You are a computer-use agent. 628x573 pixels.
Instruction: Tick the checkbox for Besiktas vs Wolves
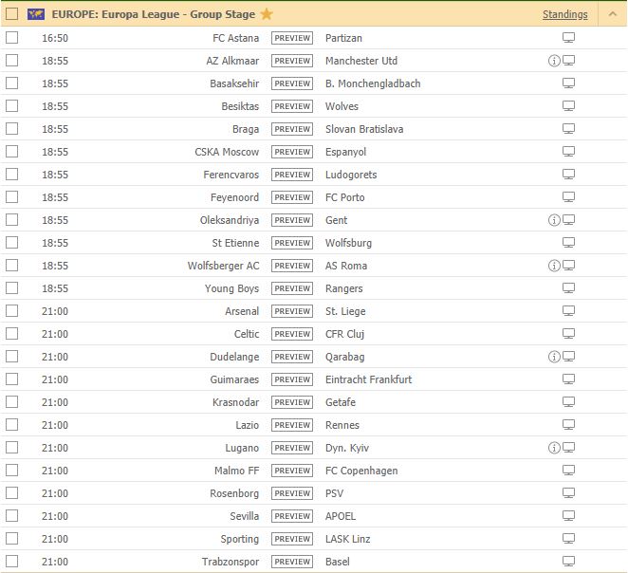pyautogui.click(x=11, y=106)
